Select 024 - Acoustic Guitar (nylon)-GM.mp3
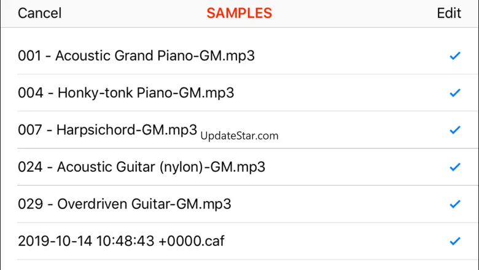479x270 pixels. coord(141,167)
